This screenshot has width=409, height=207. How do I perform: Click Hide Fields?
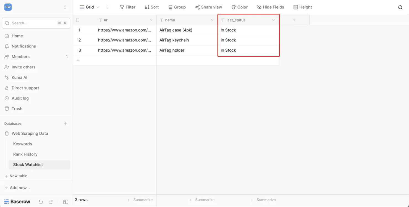pyautogui.click(x=271, y=7)
